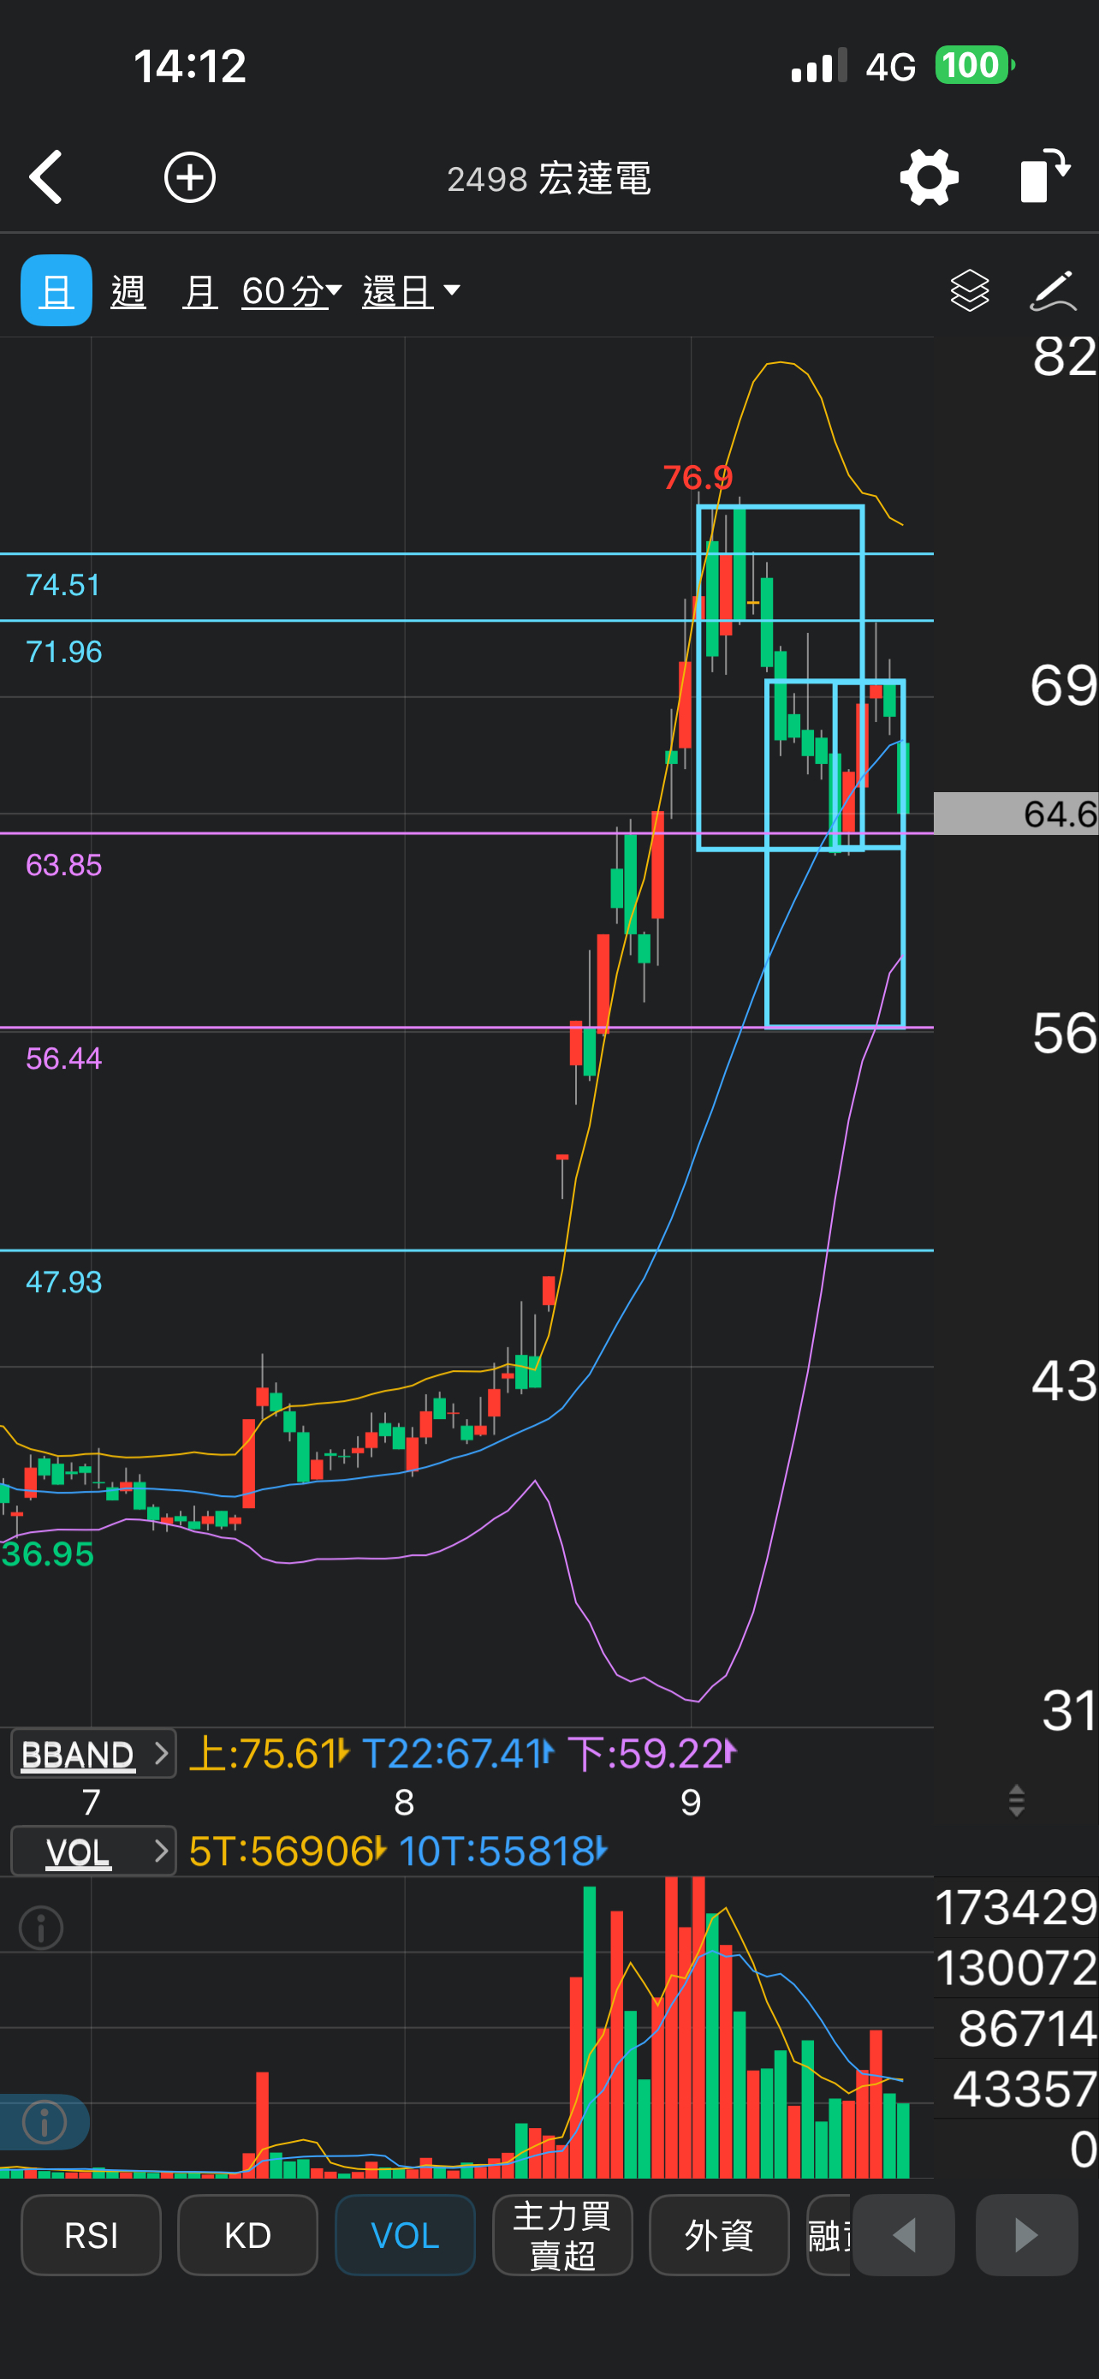Tap the month 7 axis label
The width and height of the screenshot is (1099, 2379).
pos(92,1802)
